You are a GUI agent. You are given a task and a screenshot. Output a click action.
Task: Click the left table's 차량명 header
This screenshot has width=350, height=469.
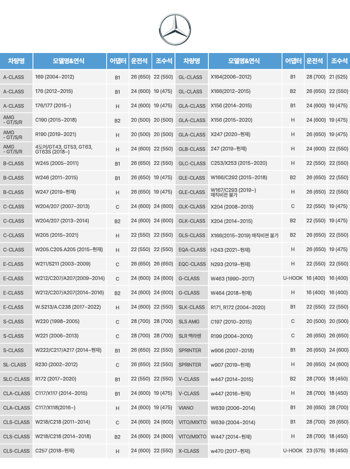pos(16,61)
